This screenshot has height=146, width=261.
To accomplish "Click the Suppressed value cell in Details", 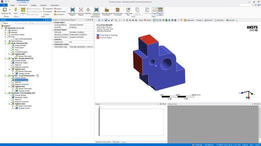I will tap(82, 42).
